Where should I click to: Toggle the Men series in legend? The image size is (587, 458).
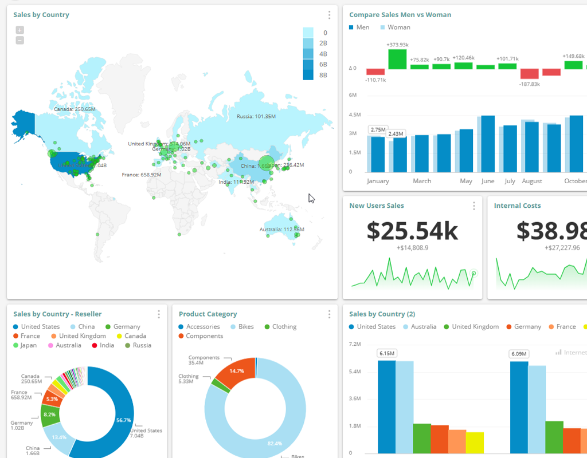click(359, 27)
